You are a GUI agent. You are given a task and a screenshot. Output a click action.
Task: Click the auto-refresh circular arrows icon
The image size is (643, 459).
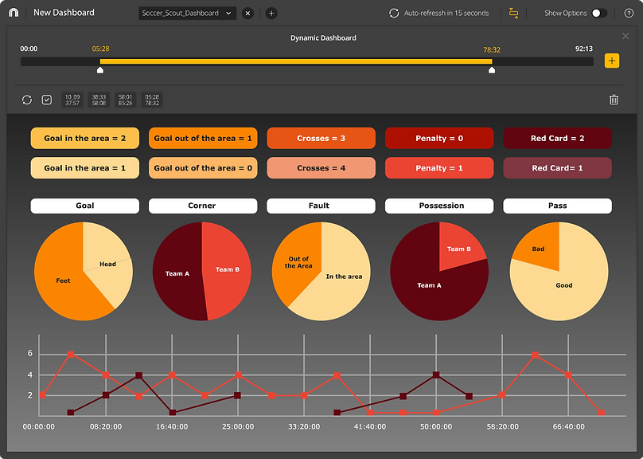394,13
